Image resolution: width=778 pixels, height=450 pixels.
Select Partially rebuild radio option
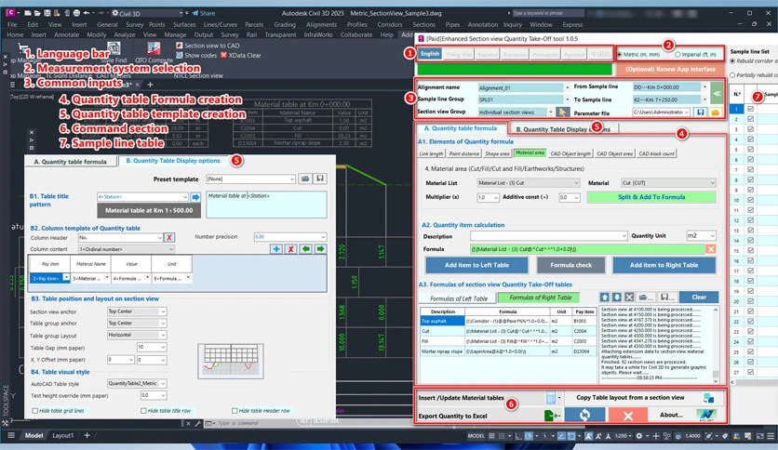732,74
